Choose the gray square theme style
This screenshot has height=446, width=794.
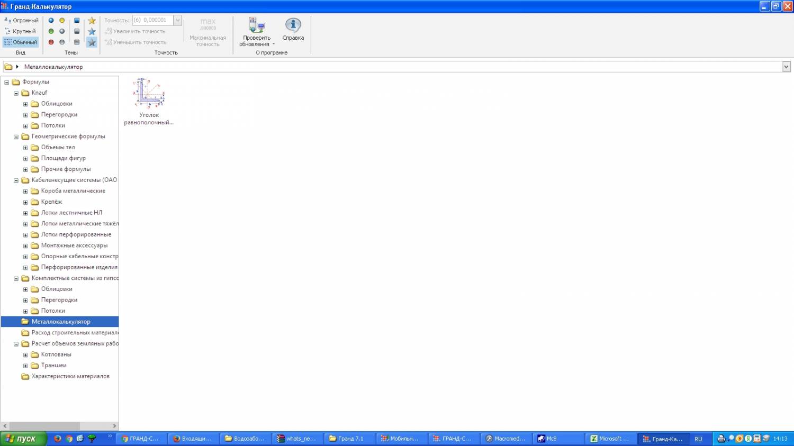point(77,42)
